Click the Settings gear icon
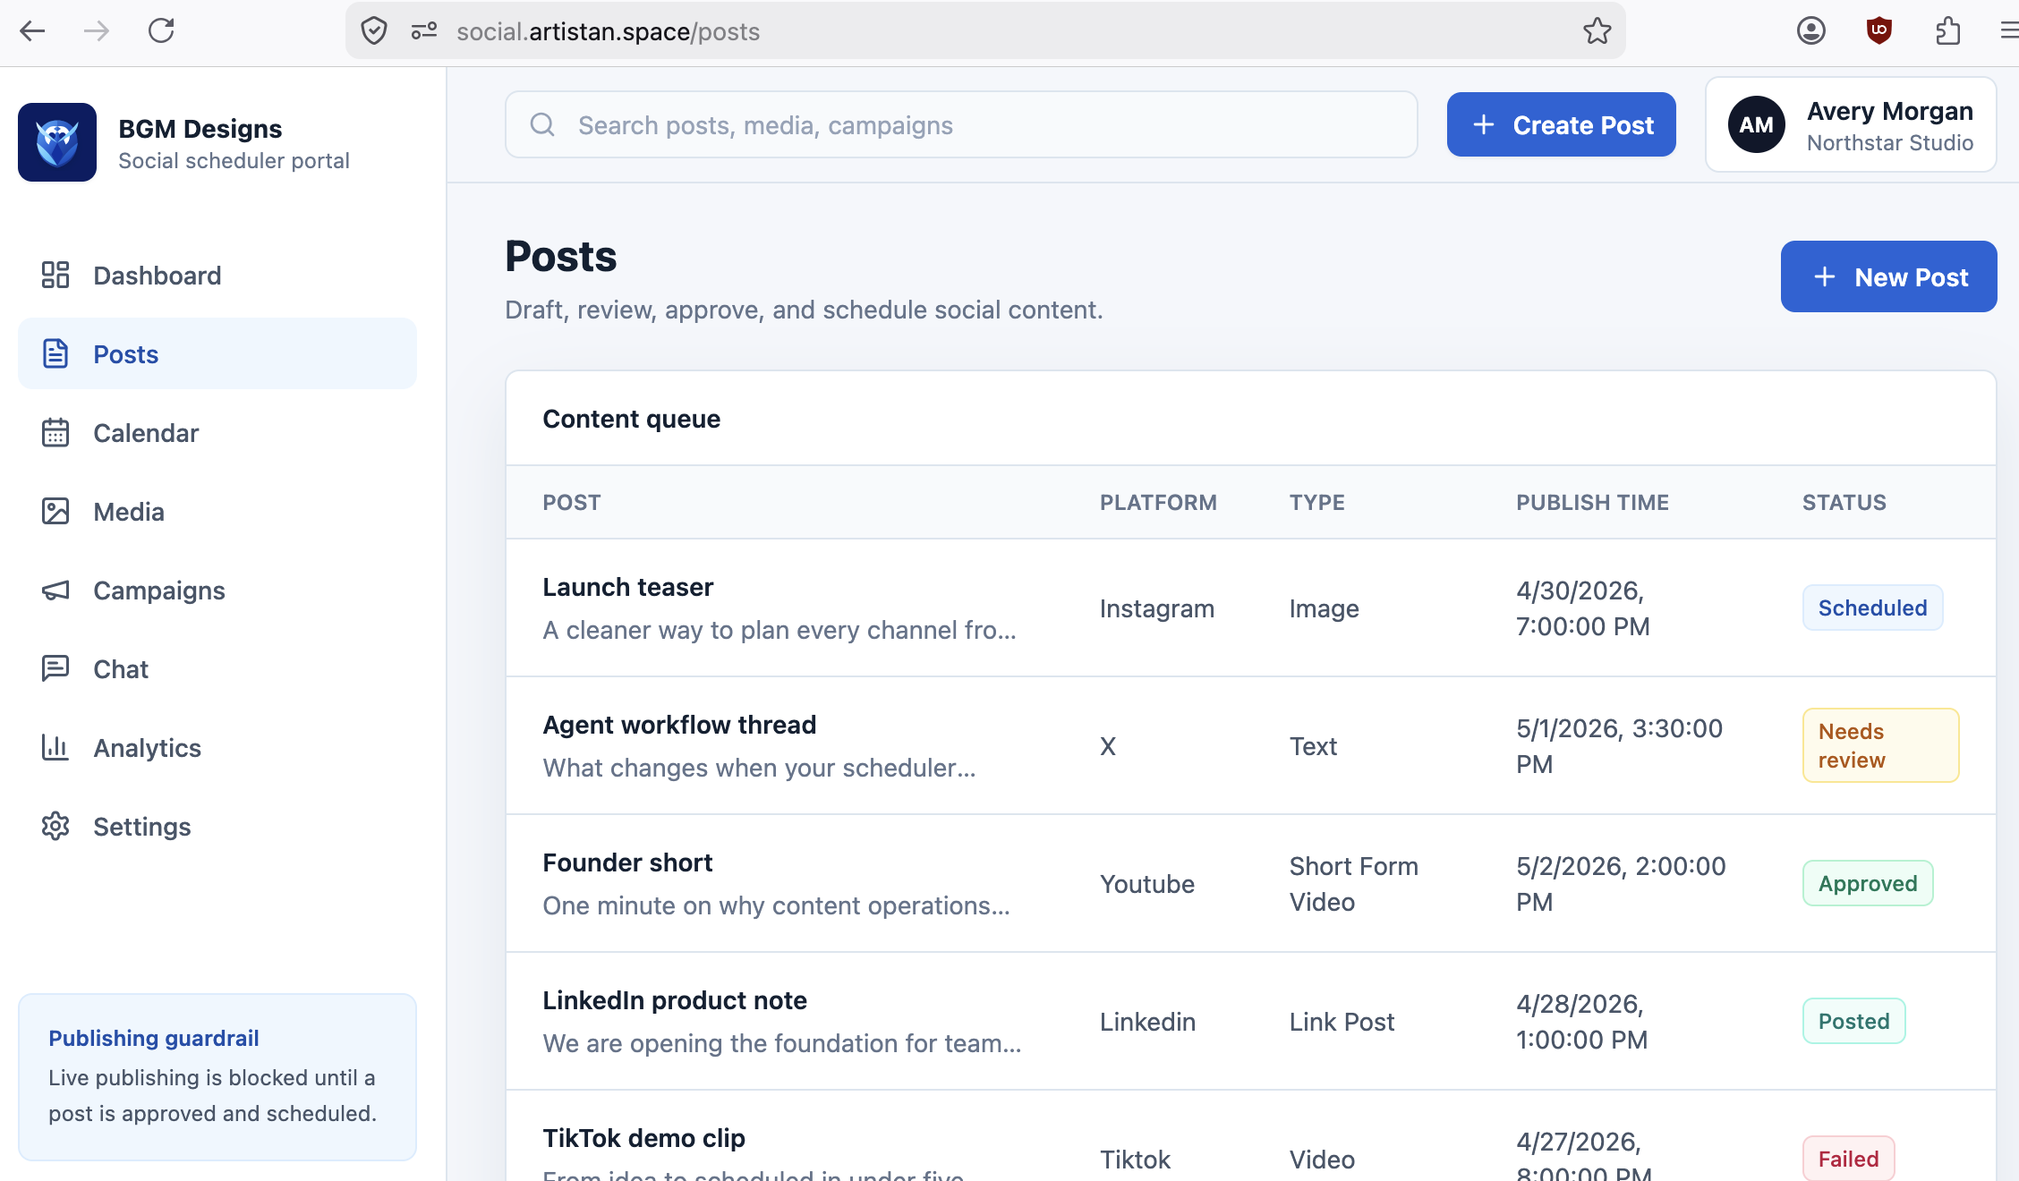 click(55, 826)
